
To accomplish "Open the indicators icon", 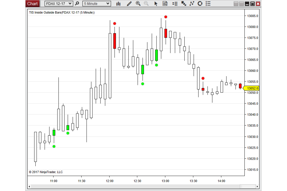I will pos(192,4).
